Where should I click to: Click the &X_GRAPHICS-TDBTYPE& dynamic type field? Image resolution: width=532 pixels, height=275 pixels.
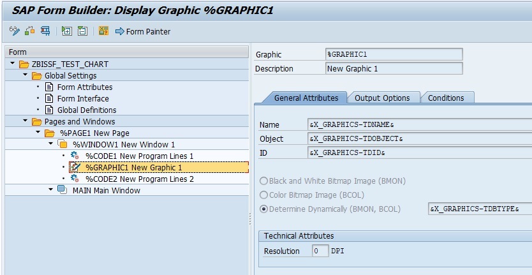coord(480,209)
